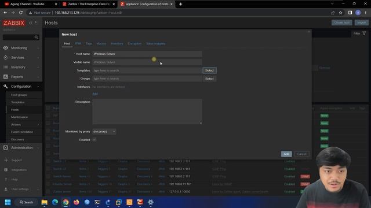Open the Help link in sidebar
This screenshot has height=208, width=371.
point(14,180)
